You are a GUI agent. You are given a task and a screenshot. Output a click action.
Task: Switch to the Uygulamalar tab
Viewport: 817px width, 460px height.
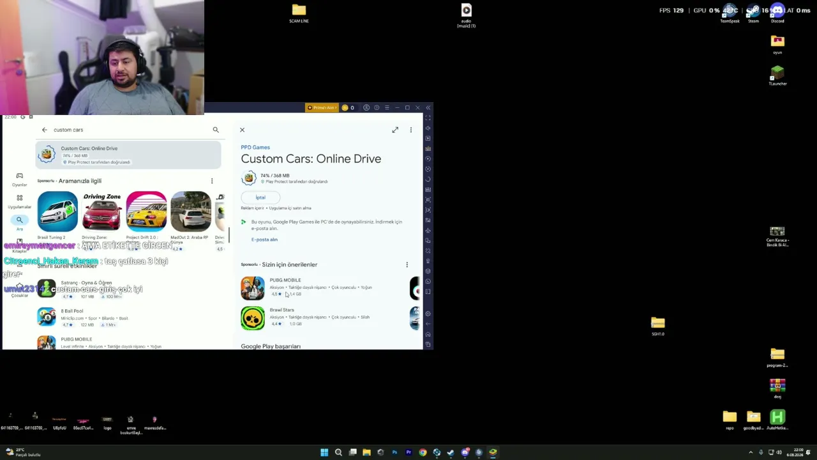coord(20,201)
